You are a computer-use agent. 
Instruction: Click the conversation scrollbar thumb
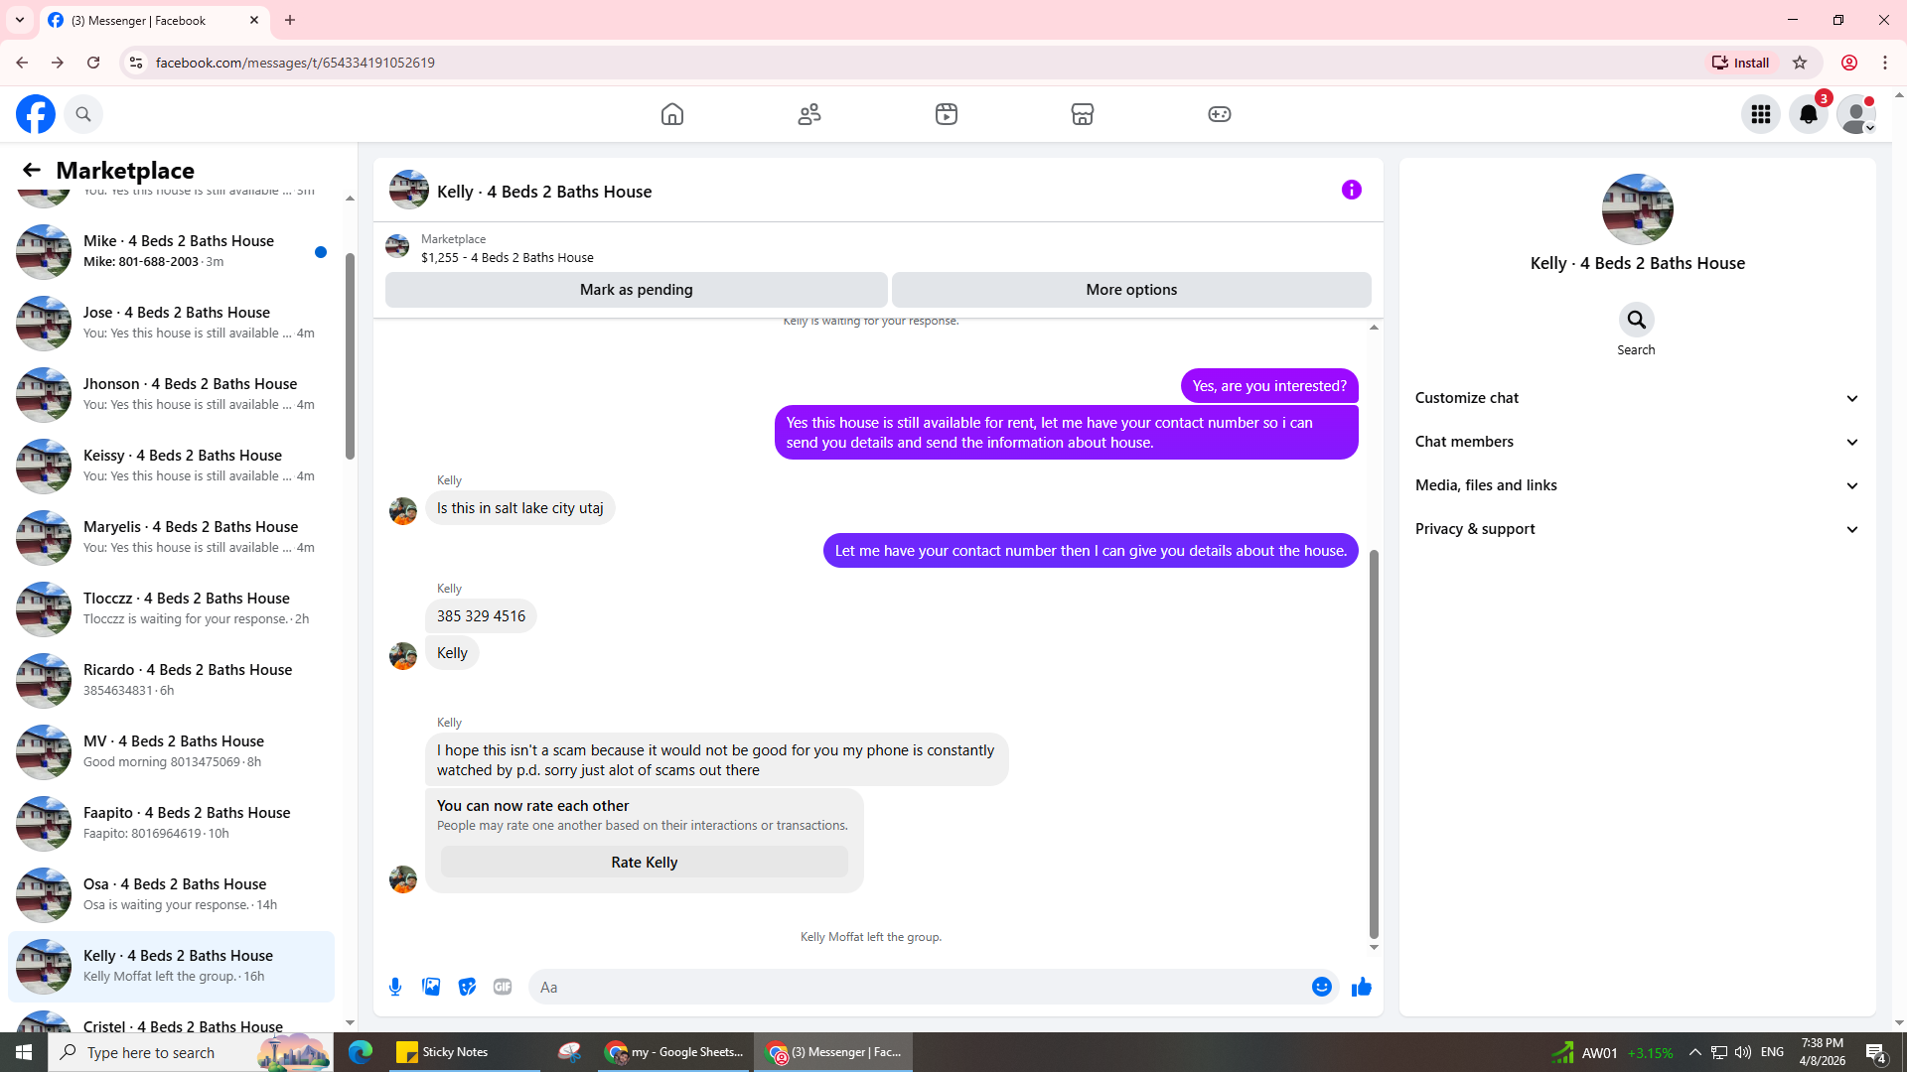(x=1374, y=744)
